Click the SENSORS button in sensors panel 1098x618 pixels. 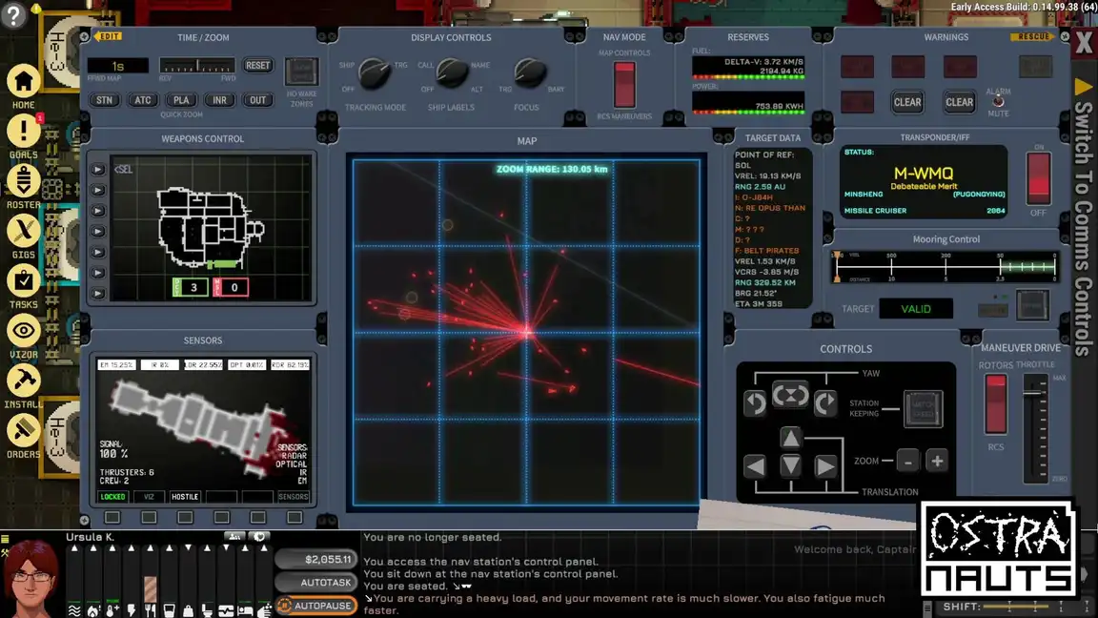[x=294, y=497]
